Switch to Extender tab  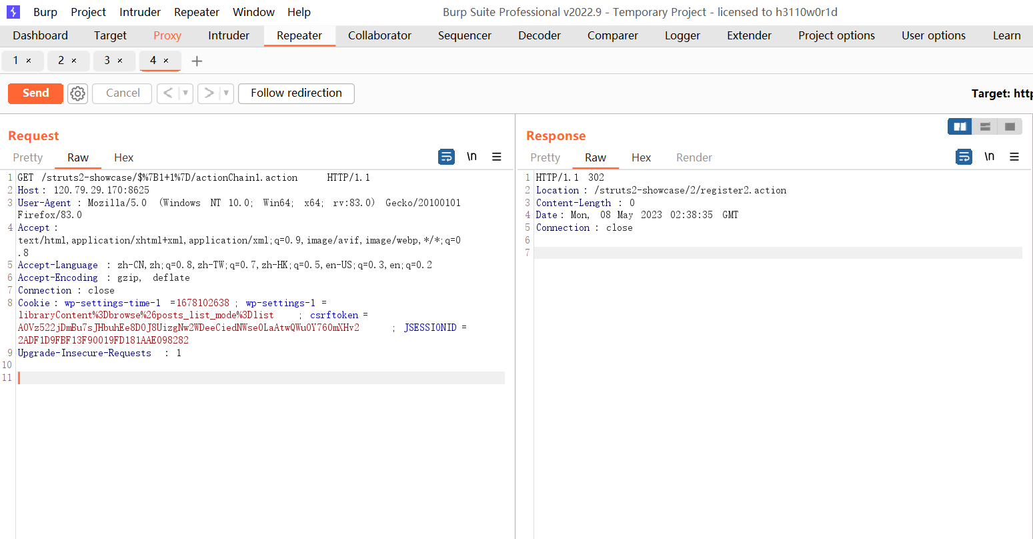(x=749, y=35)
